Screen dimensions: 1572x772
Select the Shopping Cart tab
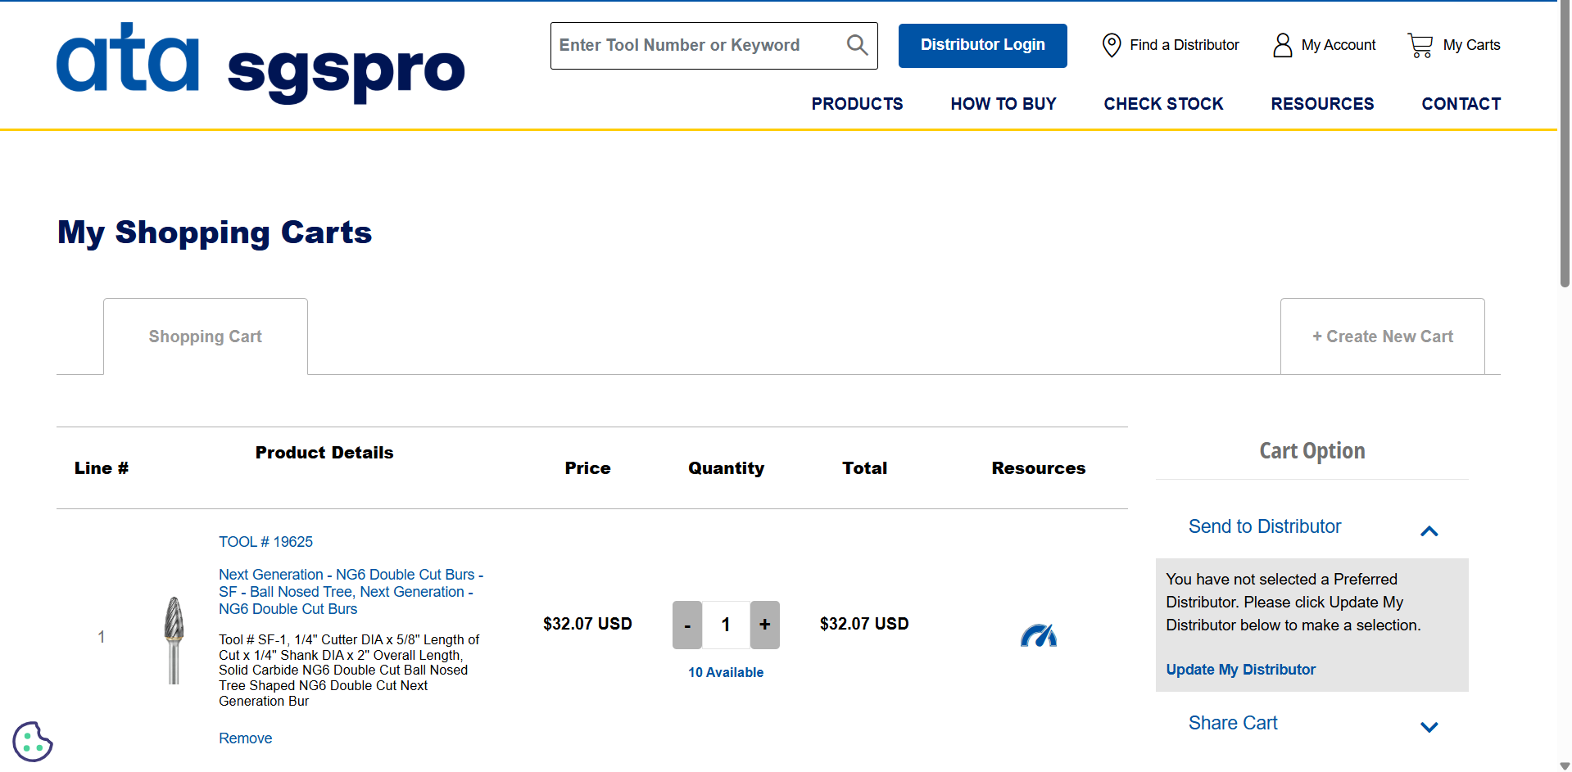pos(205,336)
